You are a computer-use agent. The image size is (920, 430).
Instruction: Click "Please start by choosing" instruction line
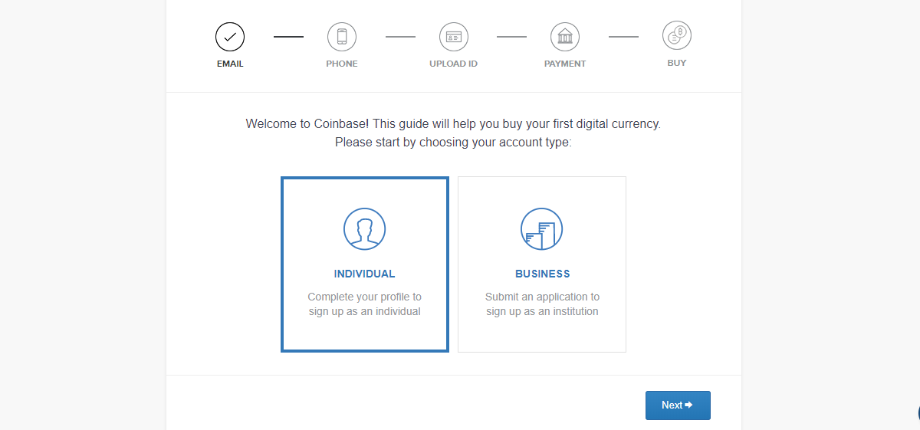[x=453, y=143]
